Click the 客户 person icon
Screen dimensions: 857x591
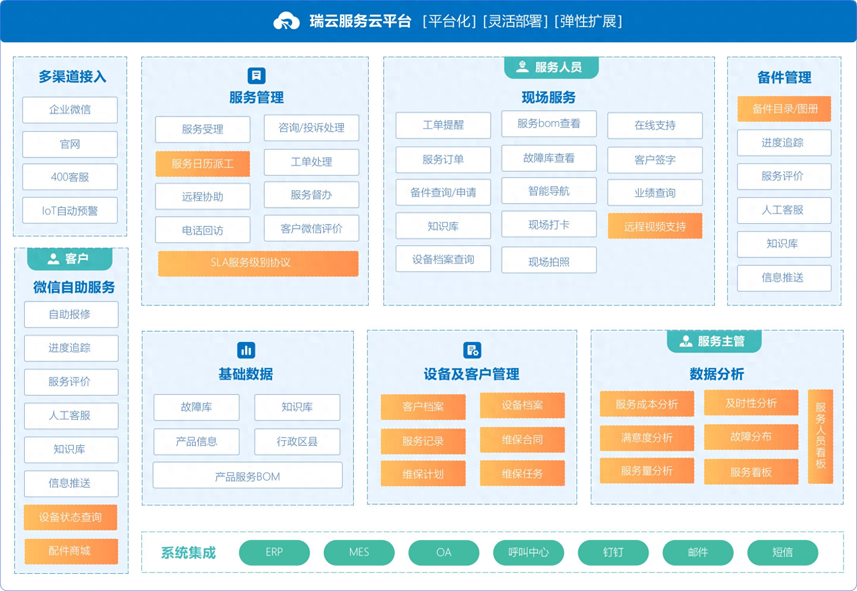coord(53,259)
